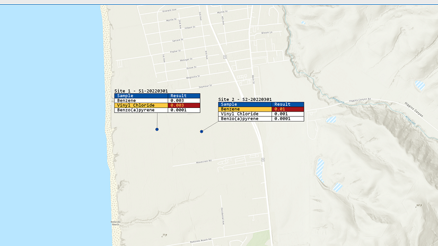Click the Bloom Ln street label
Image resolution: width=438 pixels, height=246 pixels.
point(267,33)
